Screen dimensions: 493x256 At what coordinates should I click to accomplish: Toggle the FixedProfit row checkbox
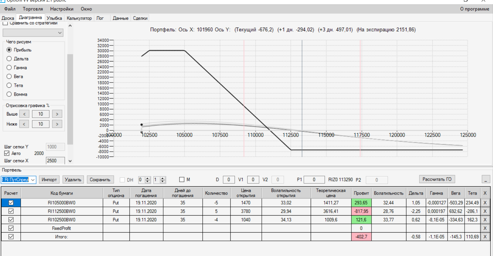tap(11, 228)
